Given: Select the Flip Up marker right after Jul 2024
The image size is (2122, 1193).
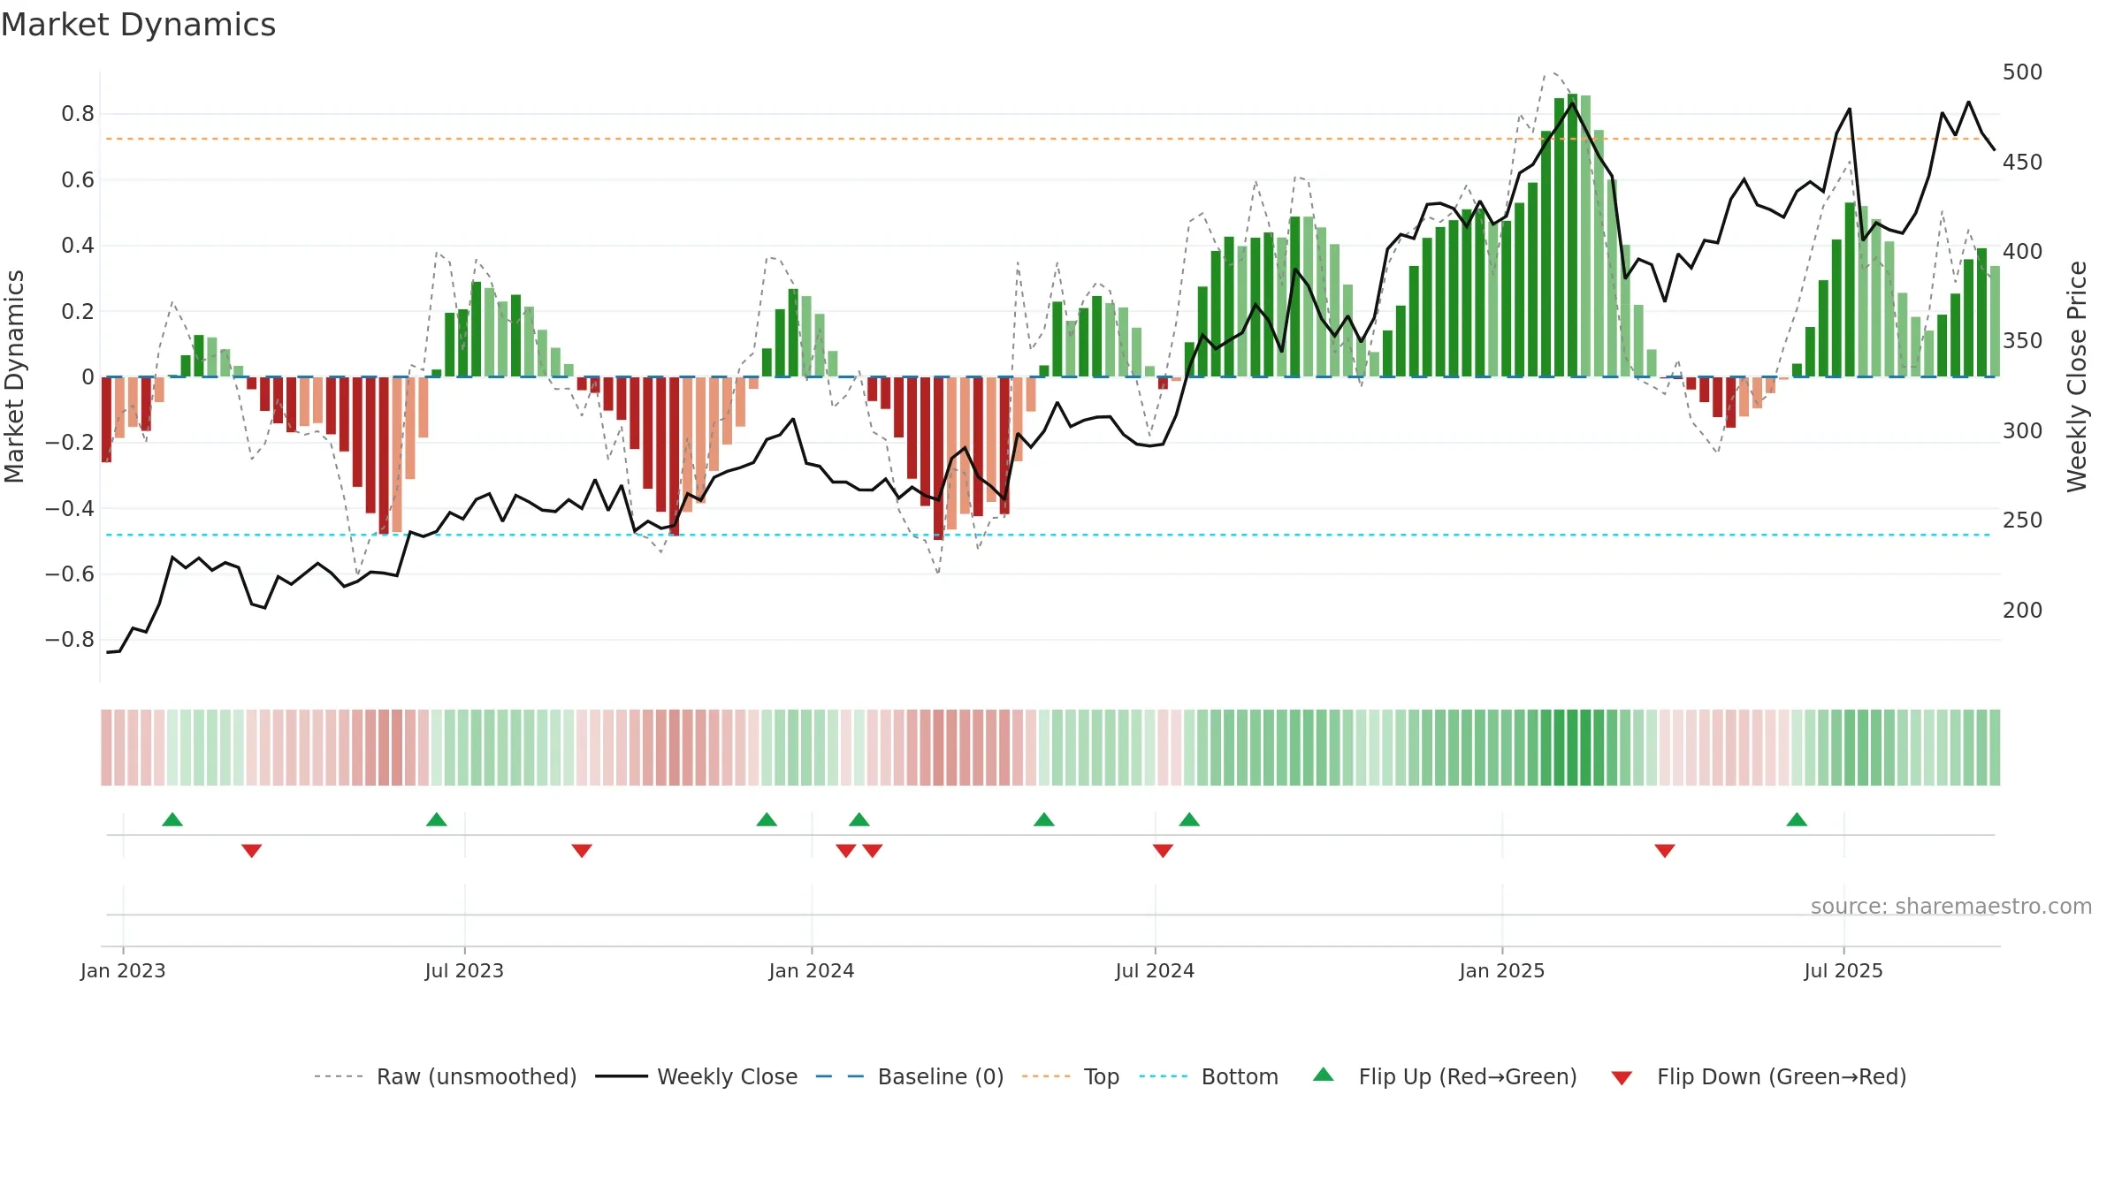Looking at the screenshot, I should click(1189, 819).
